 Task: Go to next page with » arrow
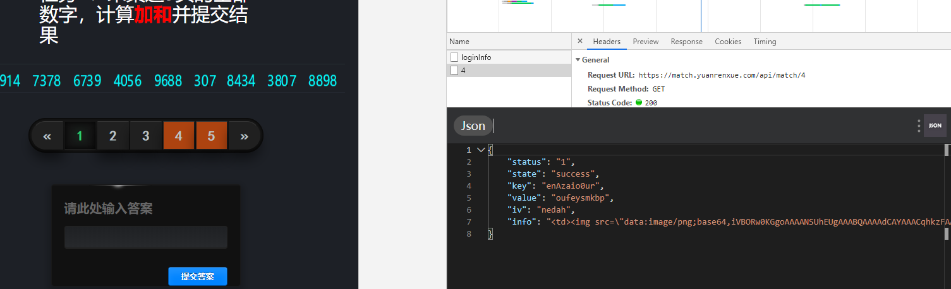coord(244,136)
